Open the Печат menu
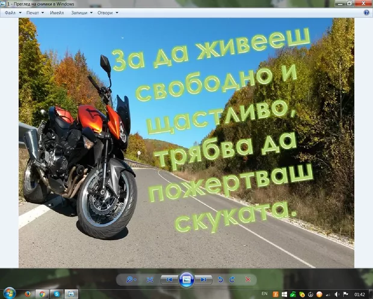This screenshot has height=299, width=373. pos(32,13)
